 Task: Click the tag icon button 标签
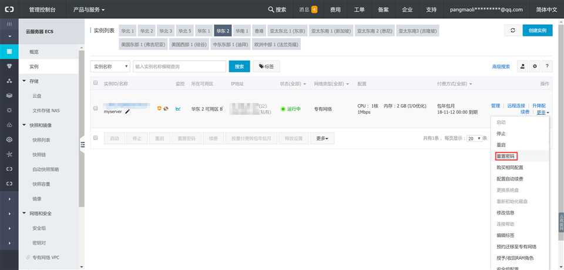pyautogui.click(x=266, y=66)
